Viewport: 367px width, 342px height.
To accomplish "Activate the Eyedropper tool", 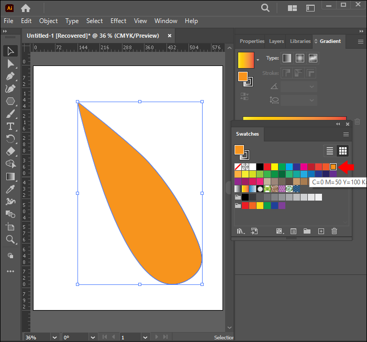I will (x=10, y=189).
